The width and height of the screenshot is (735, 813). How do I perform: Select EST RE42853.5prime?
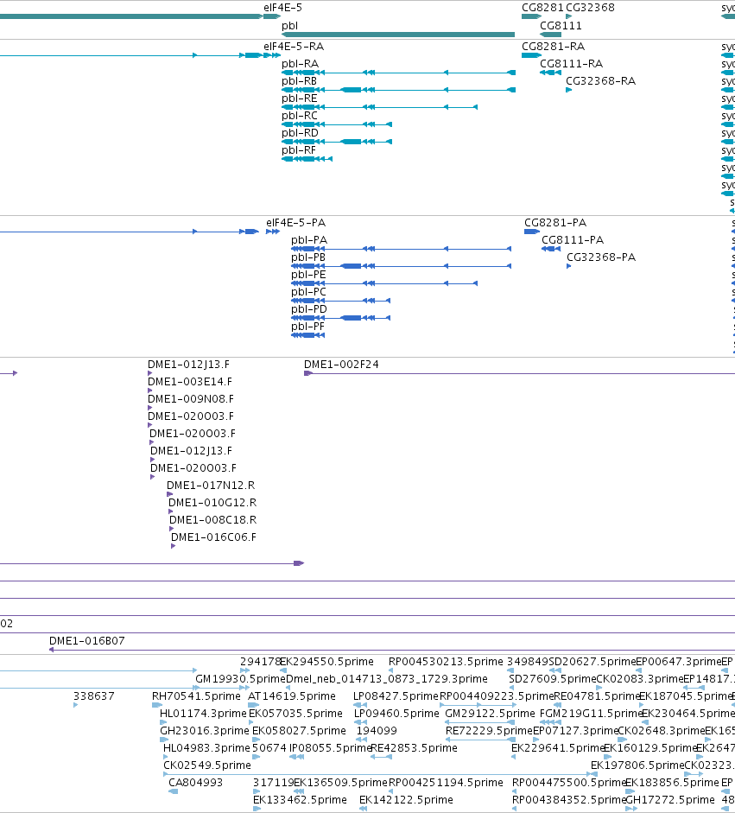coord(415,747)
